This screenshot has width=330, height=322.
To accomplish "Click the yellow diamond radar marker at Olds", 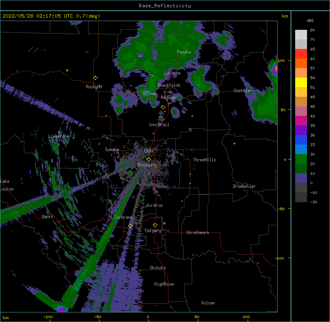I will (149, 159).
